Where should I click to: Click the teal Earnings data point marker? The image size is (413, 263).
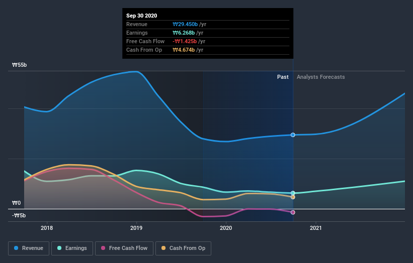point(293,193)
